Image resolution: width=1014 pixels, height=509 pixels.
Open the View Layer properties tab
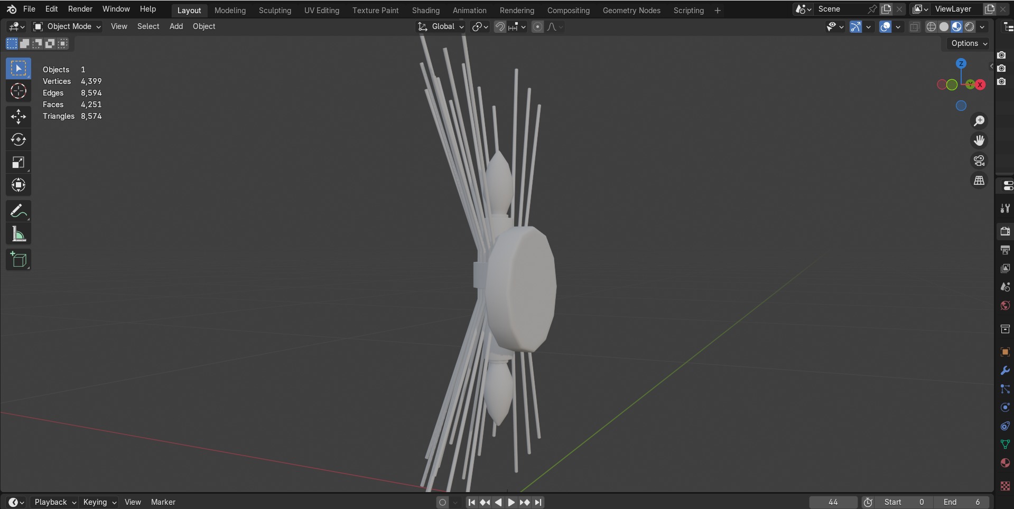pyautogui.click(x=1005, y=268)
